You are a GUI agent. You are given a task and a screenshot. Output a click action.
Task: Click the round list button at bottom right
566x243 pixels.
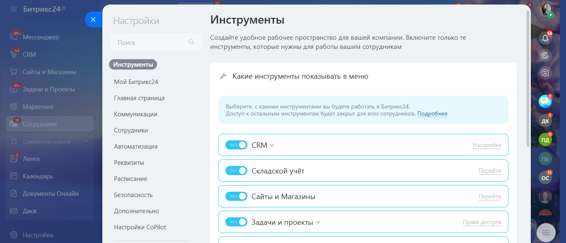point(546,233)
